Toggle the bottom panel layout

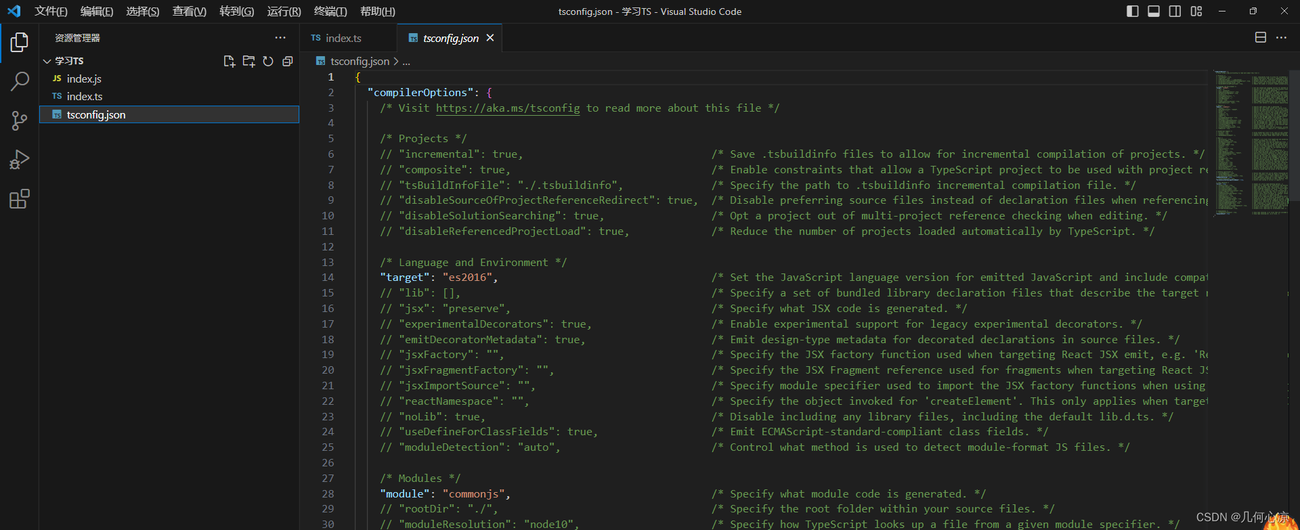click(x=1154, y=12)
